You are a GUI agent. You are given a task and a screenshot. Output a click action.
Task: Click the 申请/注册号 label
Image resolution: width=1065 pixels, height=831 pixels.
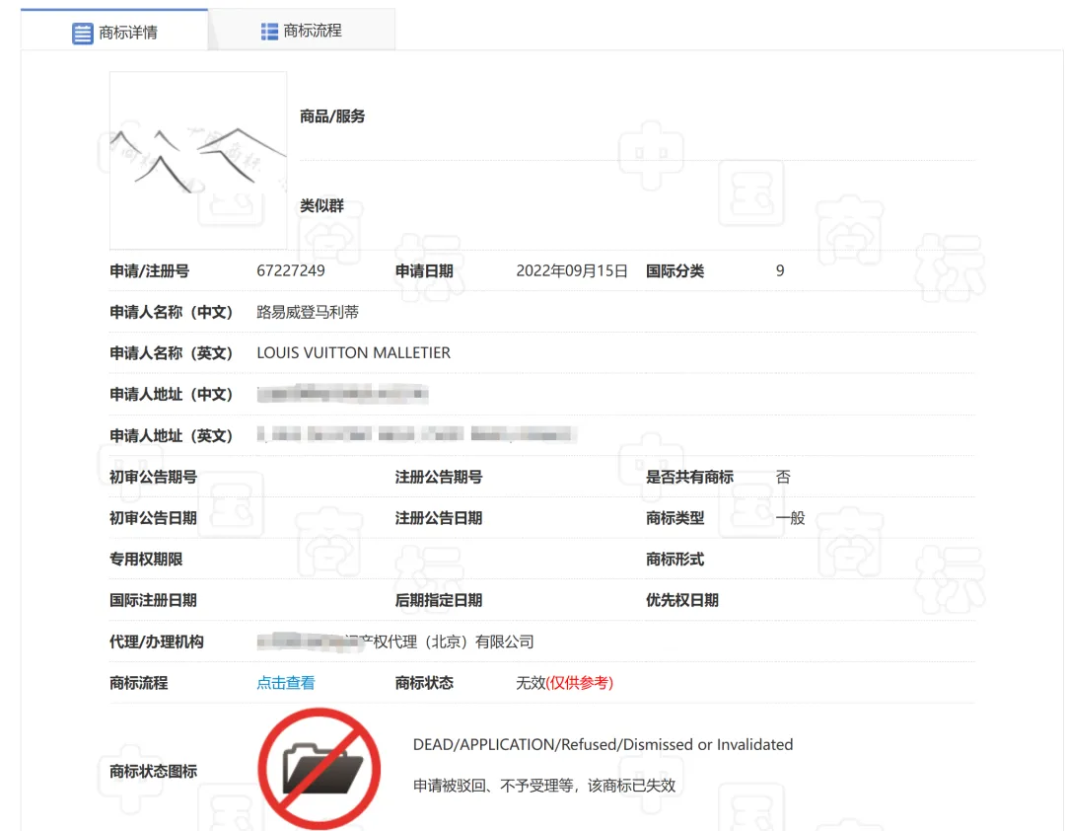click(x=150, y=270)
